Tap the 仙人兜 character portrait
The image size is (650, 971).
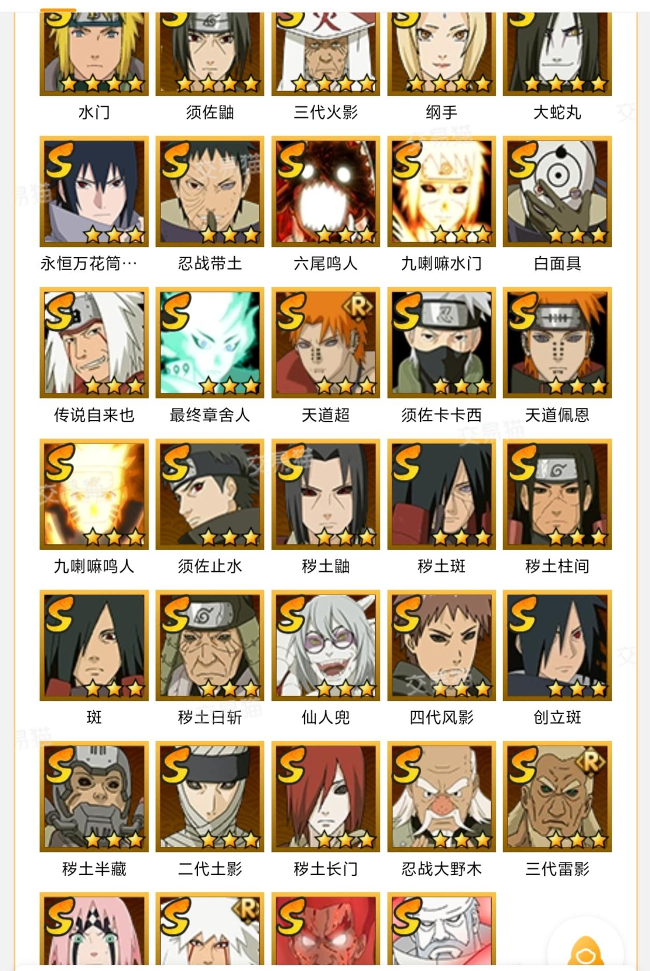pos(326,645)
